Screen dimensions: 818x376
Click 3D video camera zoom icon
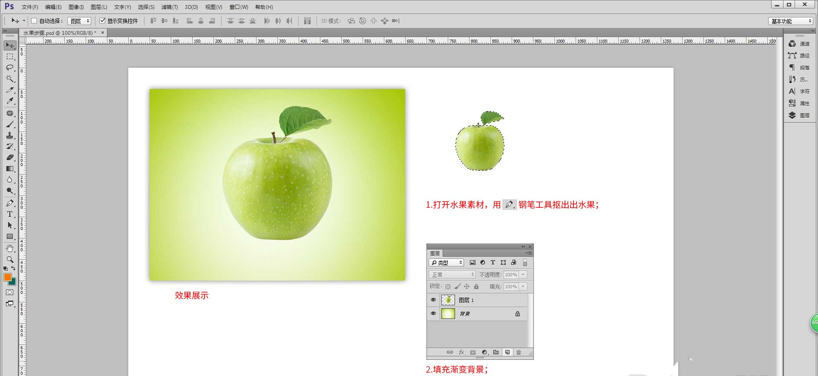[x=396, y=21]
